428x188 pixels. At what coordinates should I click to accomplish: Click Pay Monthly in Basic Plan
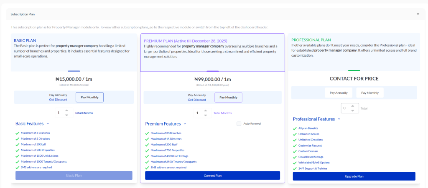[89, 97]
